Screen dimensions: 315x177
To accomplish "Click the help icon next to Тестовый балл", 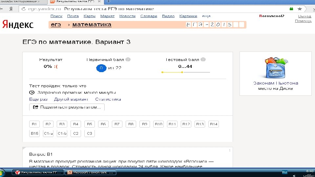I will coord(203,59).
